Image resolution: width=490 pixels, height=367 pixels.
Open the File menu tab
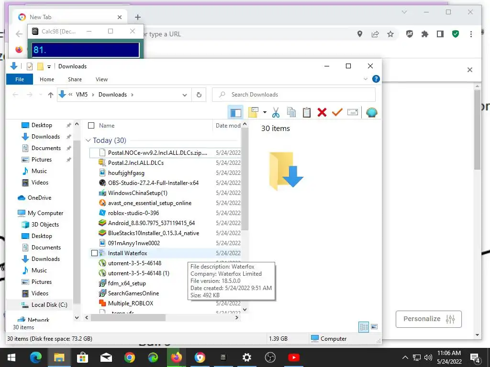click(20, 79)
